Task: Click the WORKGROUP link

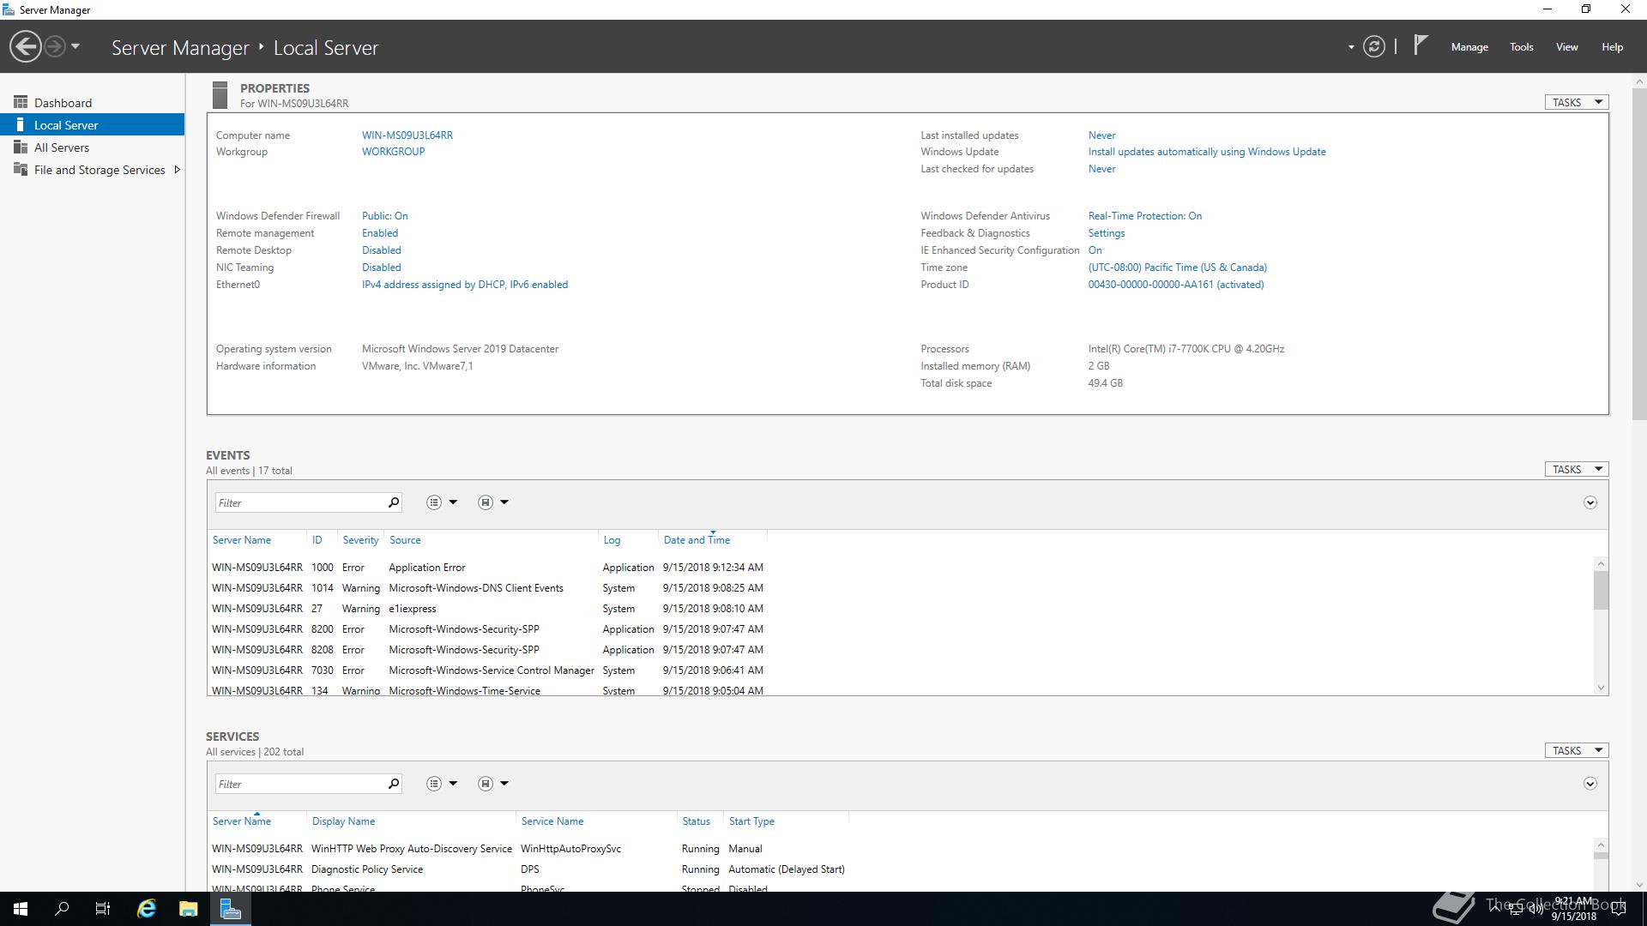Action: point(393,152)
